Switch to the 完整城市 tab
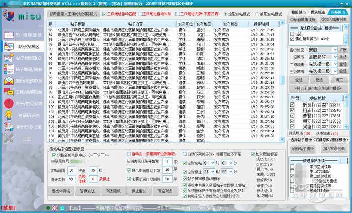This screenshot has height=213, width=352. pos(338,12)
